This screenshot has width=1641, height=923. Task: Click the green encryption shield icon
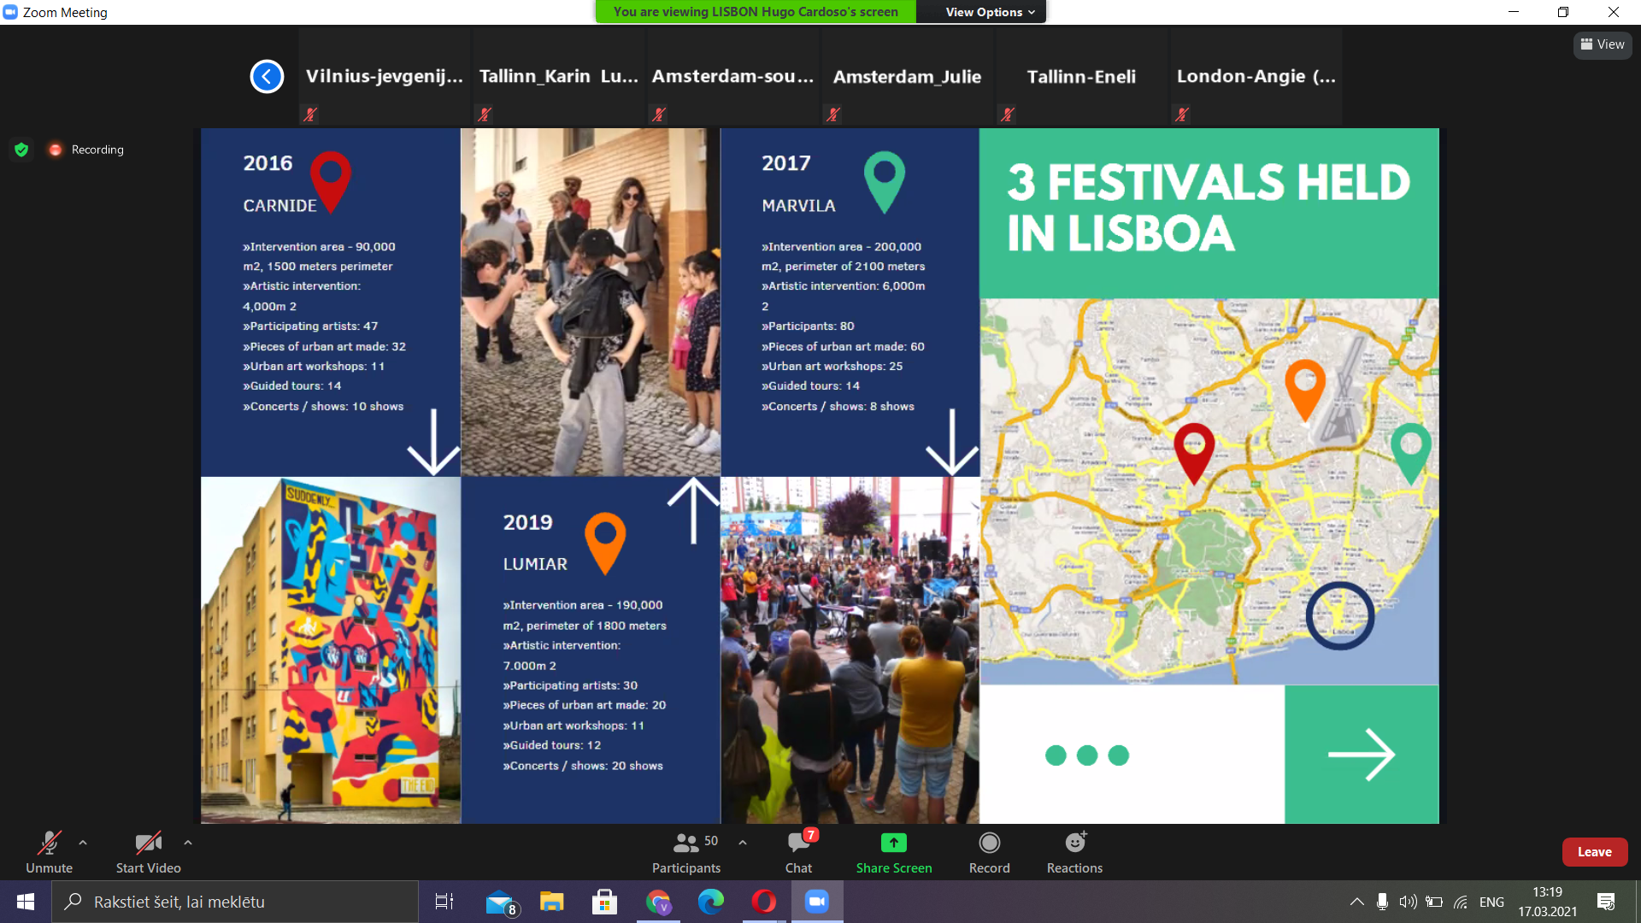[22, 150]
